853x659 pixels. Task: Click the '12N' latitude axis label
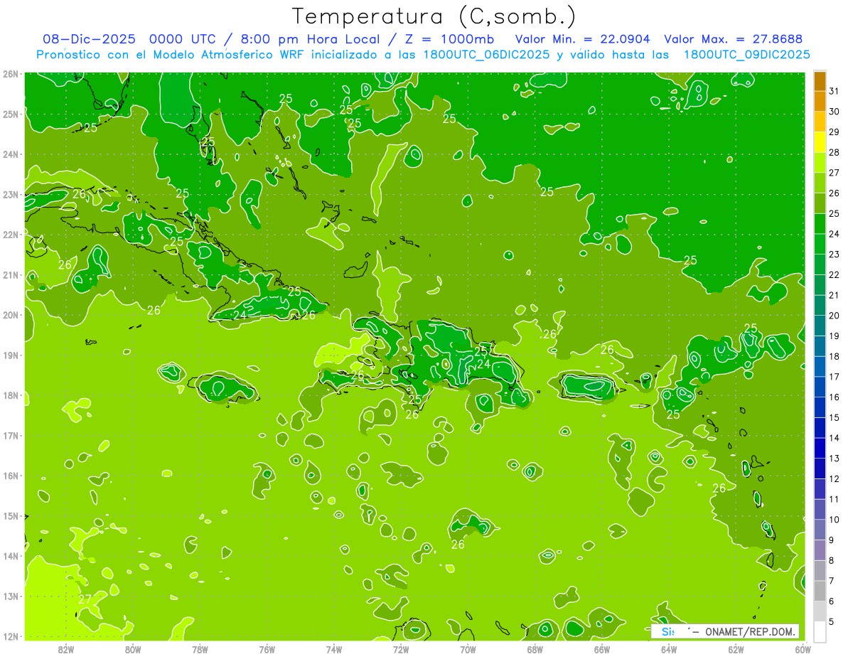(11, 636)
